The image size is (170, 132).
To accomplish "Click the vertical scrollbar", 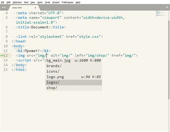I will (169, 59).
